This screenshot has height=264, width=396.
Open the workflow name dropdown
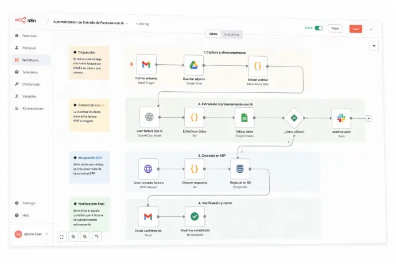click(127, 24)
